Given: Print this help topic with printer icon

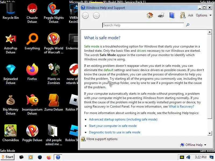Looking at the screenshot, I should pos(161,15).
